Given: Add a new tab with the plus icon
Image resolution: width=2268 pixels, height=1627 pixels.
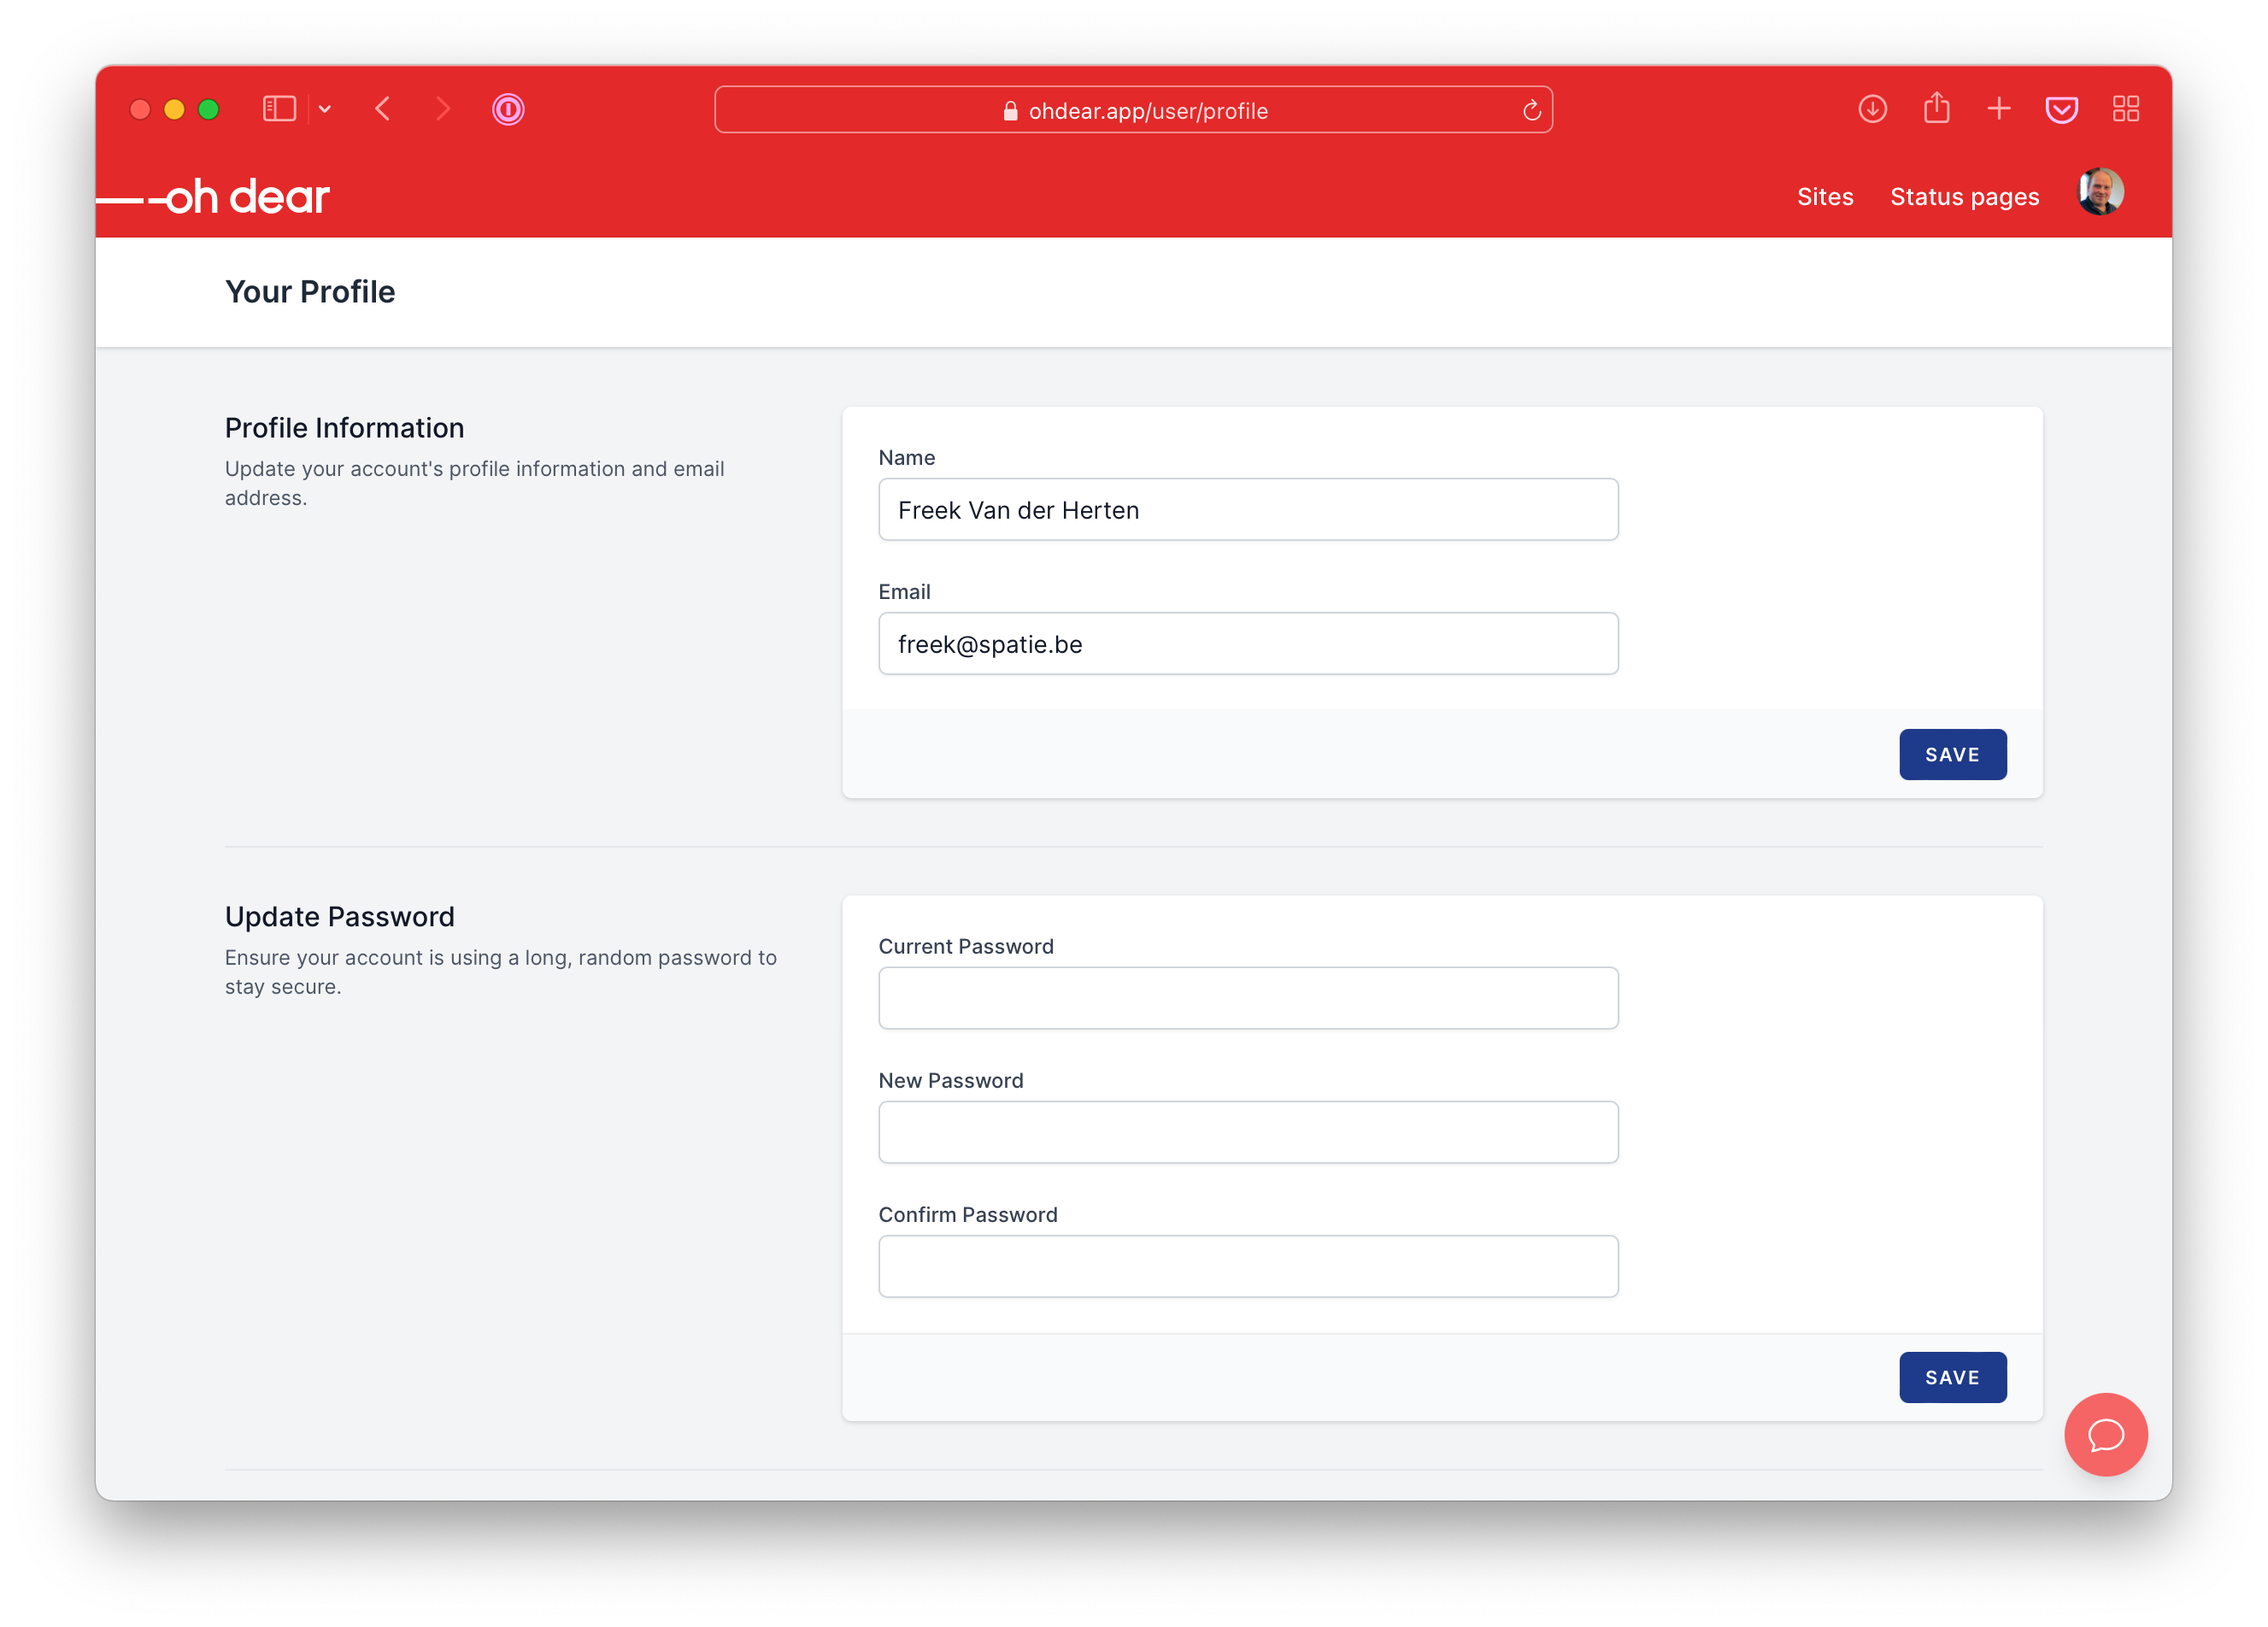Looking at the screenshot, I should (1998, 109).
